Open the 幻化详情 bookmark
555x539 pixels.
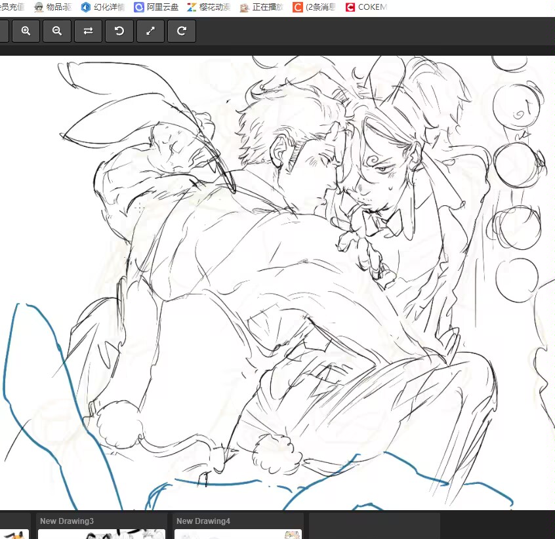[x=103, y=7]
